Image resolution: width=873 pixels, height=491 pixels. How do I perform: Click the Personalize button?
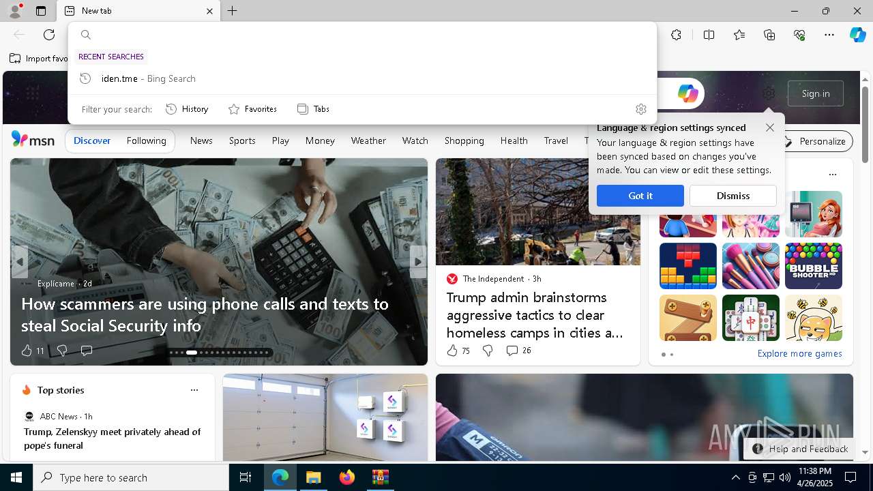point(816,141)
